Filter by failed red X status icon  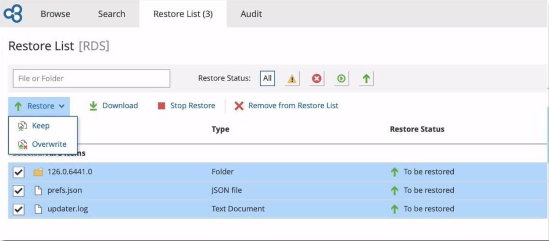[x=316, y=79]
